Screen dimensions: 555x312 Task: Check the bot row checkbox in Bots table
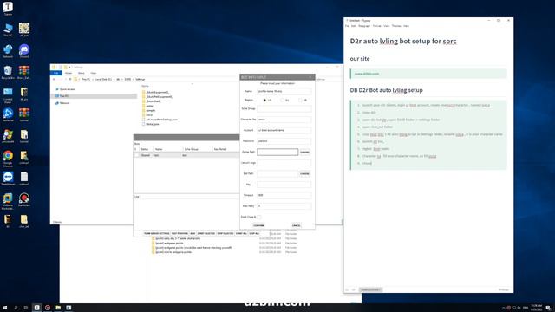pos(137,155)
